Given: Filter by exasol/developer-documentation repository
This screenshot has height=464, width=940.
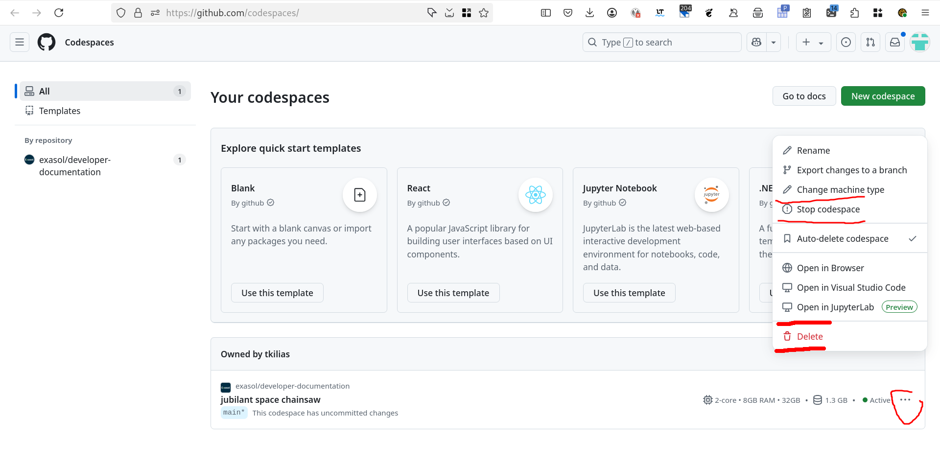Looking at the screenshot, I should pos(105,166).
